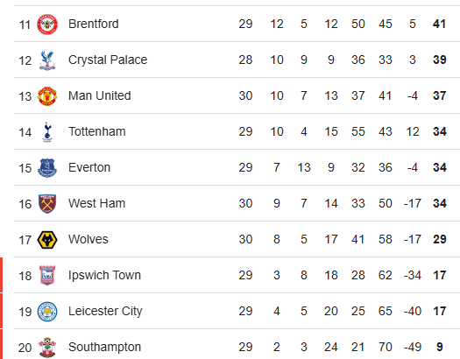Click the Everton club crest
460x359 pixels.
[47, 168]
